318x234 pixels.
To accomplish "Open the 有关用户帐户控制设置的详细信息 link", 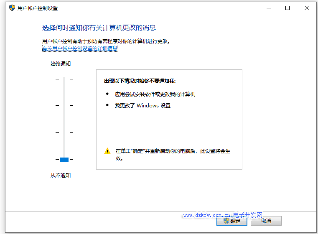I will click(80, 48).
